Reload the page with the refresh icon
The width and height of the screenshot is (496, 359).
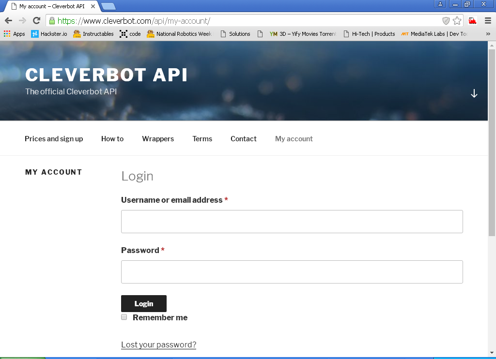pyautogui.click(x=37, y=21)
